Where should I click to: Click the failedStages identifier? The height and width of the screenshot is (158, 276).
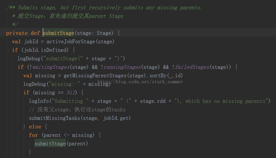click(192, 67)
